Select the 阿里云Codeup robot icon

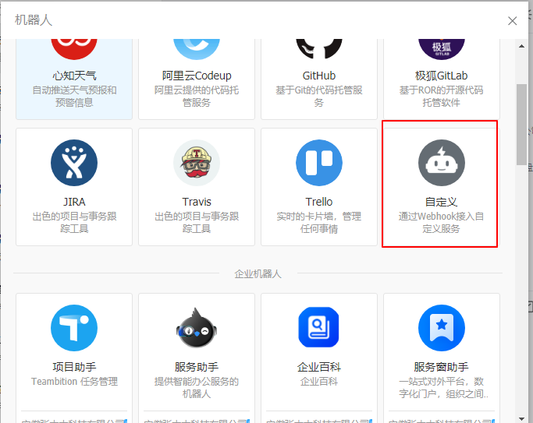click(197, 49)
